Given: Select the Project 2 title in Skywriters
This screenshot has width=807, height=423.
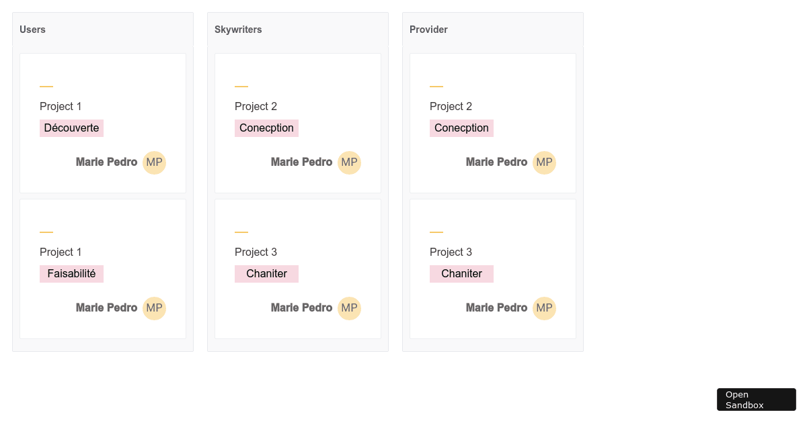Looking at the screenshot, I should [256, 106].
